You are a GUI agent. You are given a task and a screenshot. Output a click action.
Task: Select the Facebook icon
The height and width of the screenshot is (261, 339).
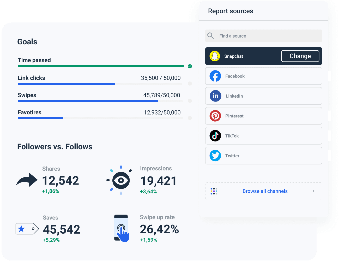215,76
